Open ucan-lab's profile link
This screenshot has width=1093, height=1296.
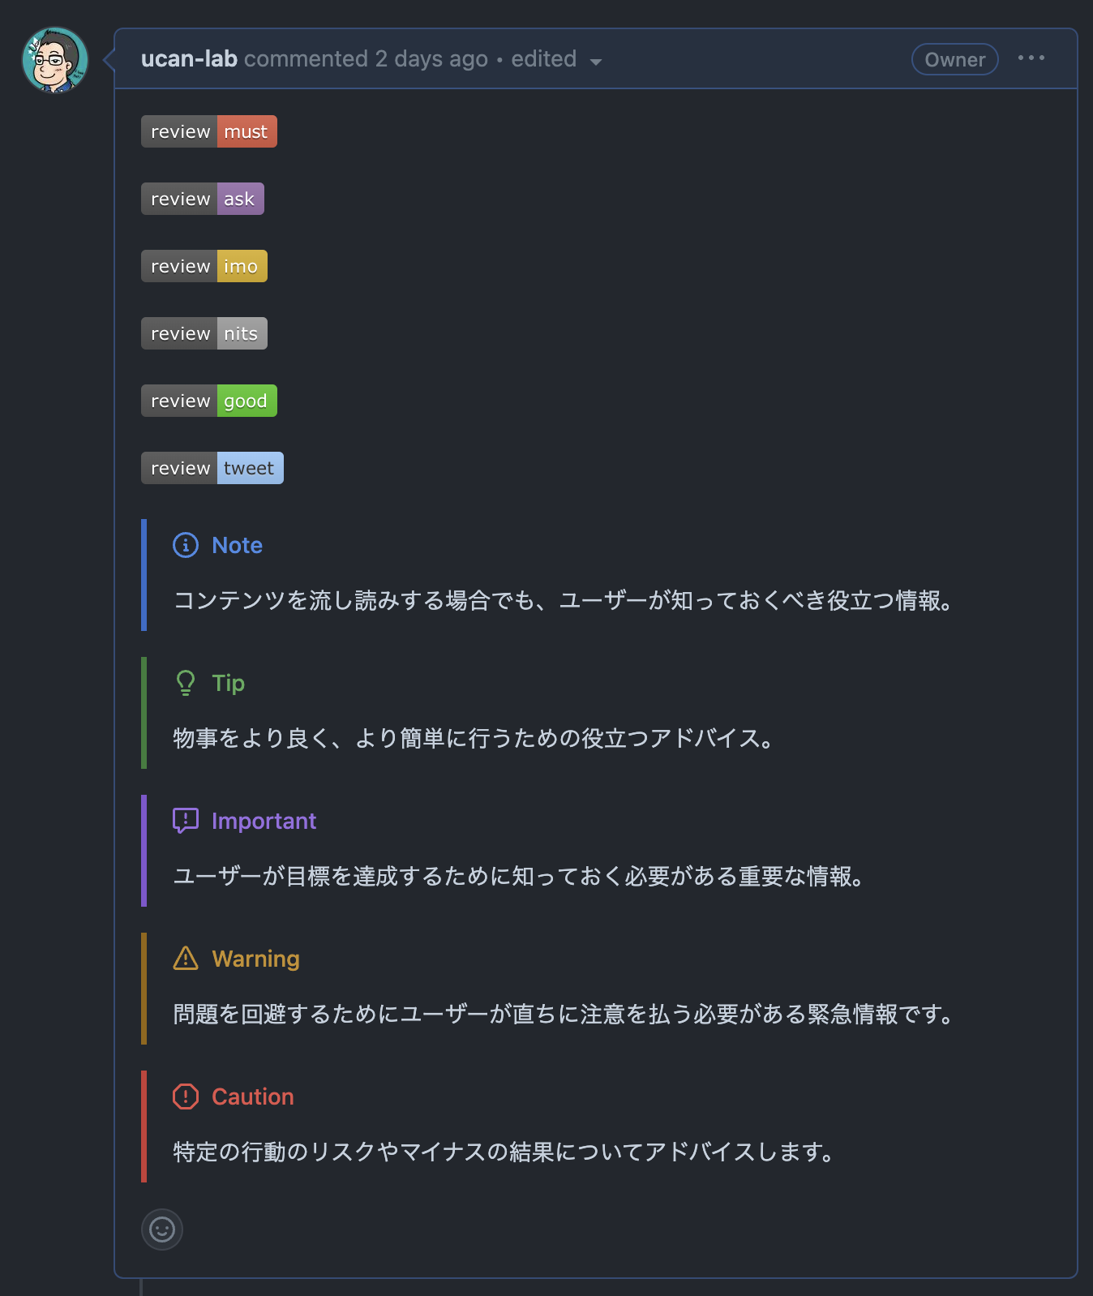[188, 58]
